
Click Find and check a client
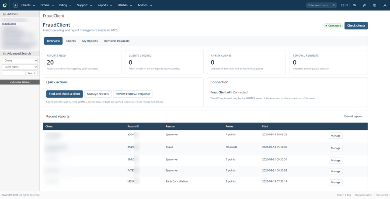click(64, 94)
